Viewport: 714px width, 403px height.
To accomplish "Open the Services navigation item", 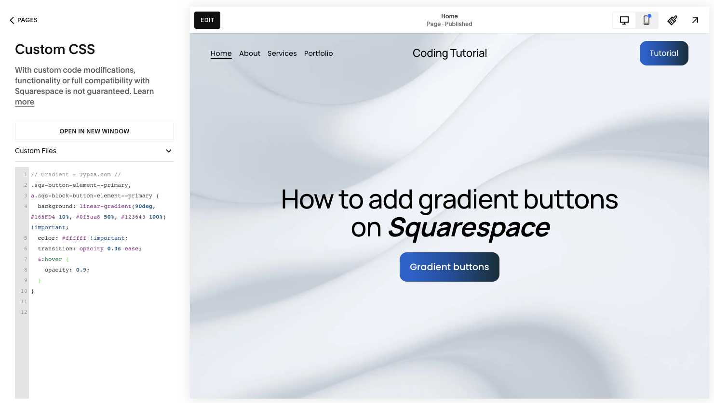I will (x=282, y=53).
